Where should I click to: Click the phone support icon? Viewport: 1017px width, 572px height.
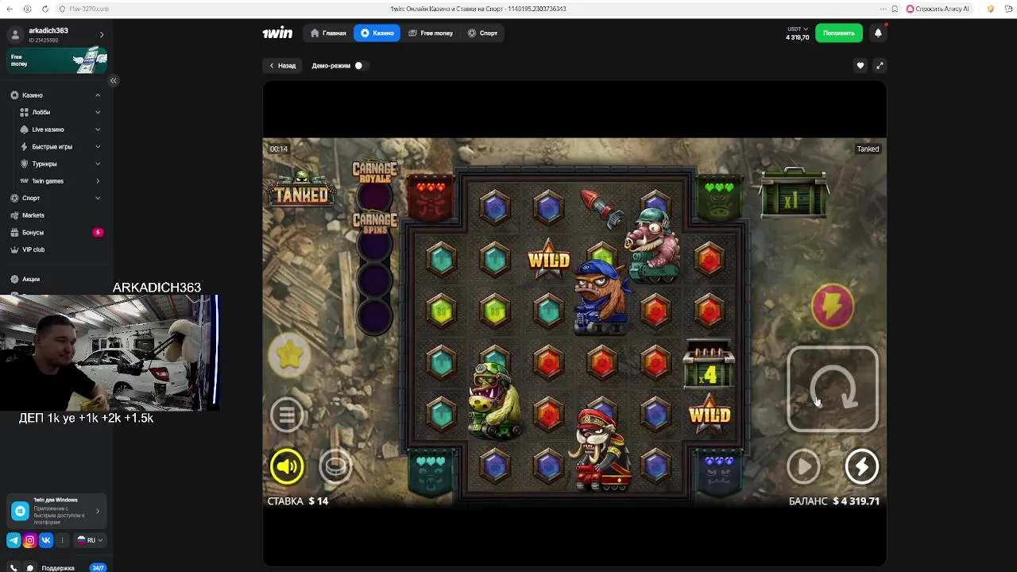pos(14,568)
